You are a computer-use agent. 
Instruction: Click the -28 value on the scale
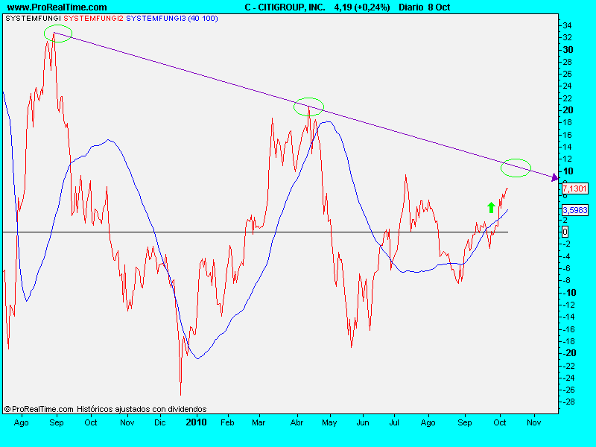click(x=568, y=402)
